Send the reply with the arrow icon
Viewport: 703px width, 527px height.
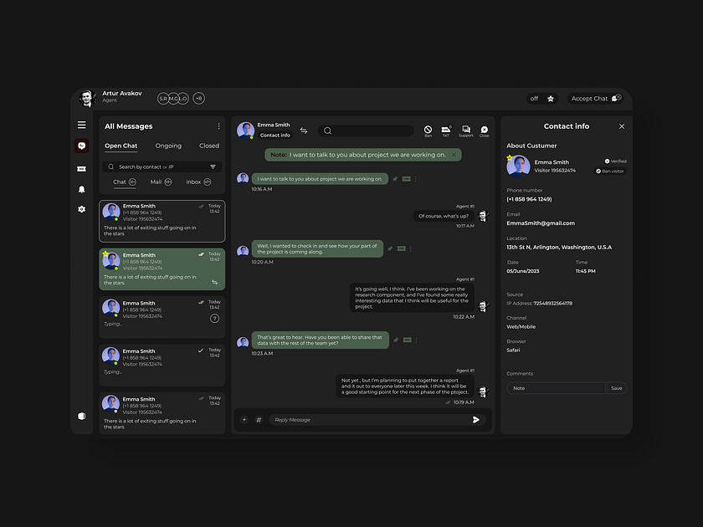click(476, 420)
